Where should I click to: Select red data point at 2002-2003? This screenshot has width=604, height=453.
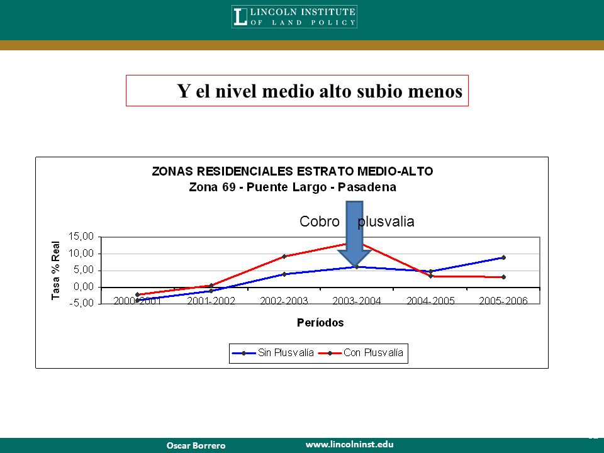coord(284,257)
